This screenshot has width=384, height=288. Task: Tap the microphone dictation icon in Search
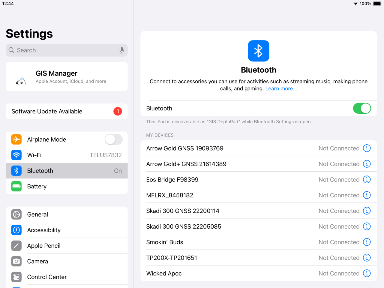pyautogui.click(x=121, y=50)
